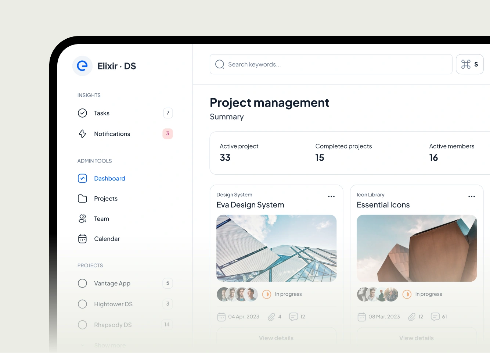Click the paperclip icon on Essential Icons card
Image resolution: width=490 pixels, height=353 pixels.
[412, 317]
